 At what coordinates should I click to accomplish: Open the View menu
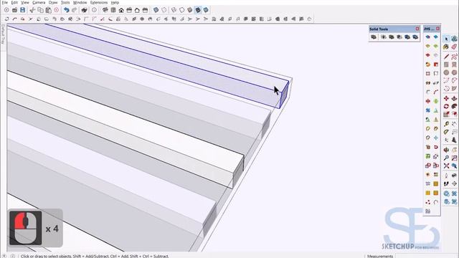tap(25, 2)
